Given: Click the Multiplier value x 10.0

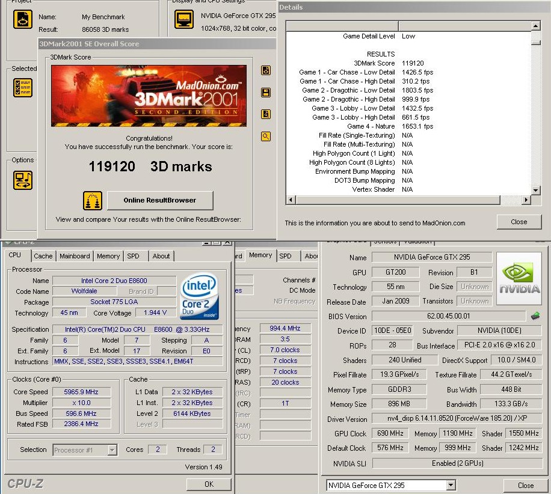Looking at the screenshot, I should point(82,403).
